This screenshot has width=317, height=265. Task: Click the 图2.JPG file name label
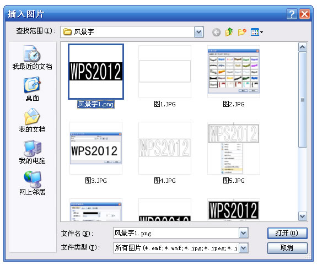[x=234, y=104]
